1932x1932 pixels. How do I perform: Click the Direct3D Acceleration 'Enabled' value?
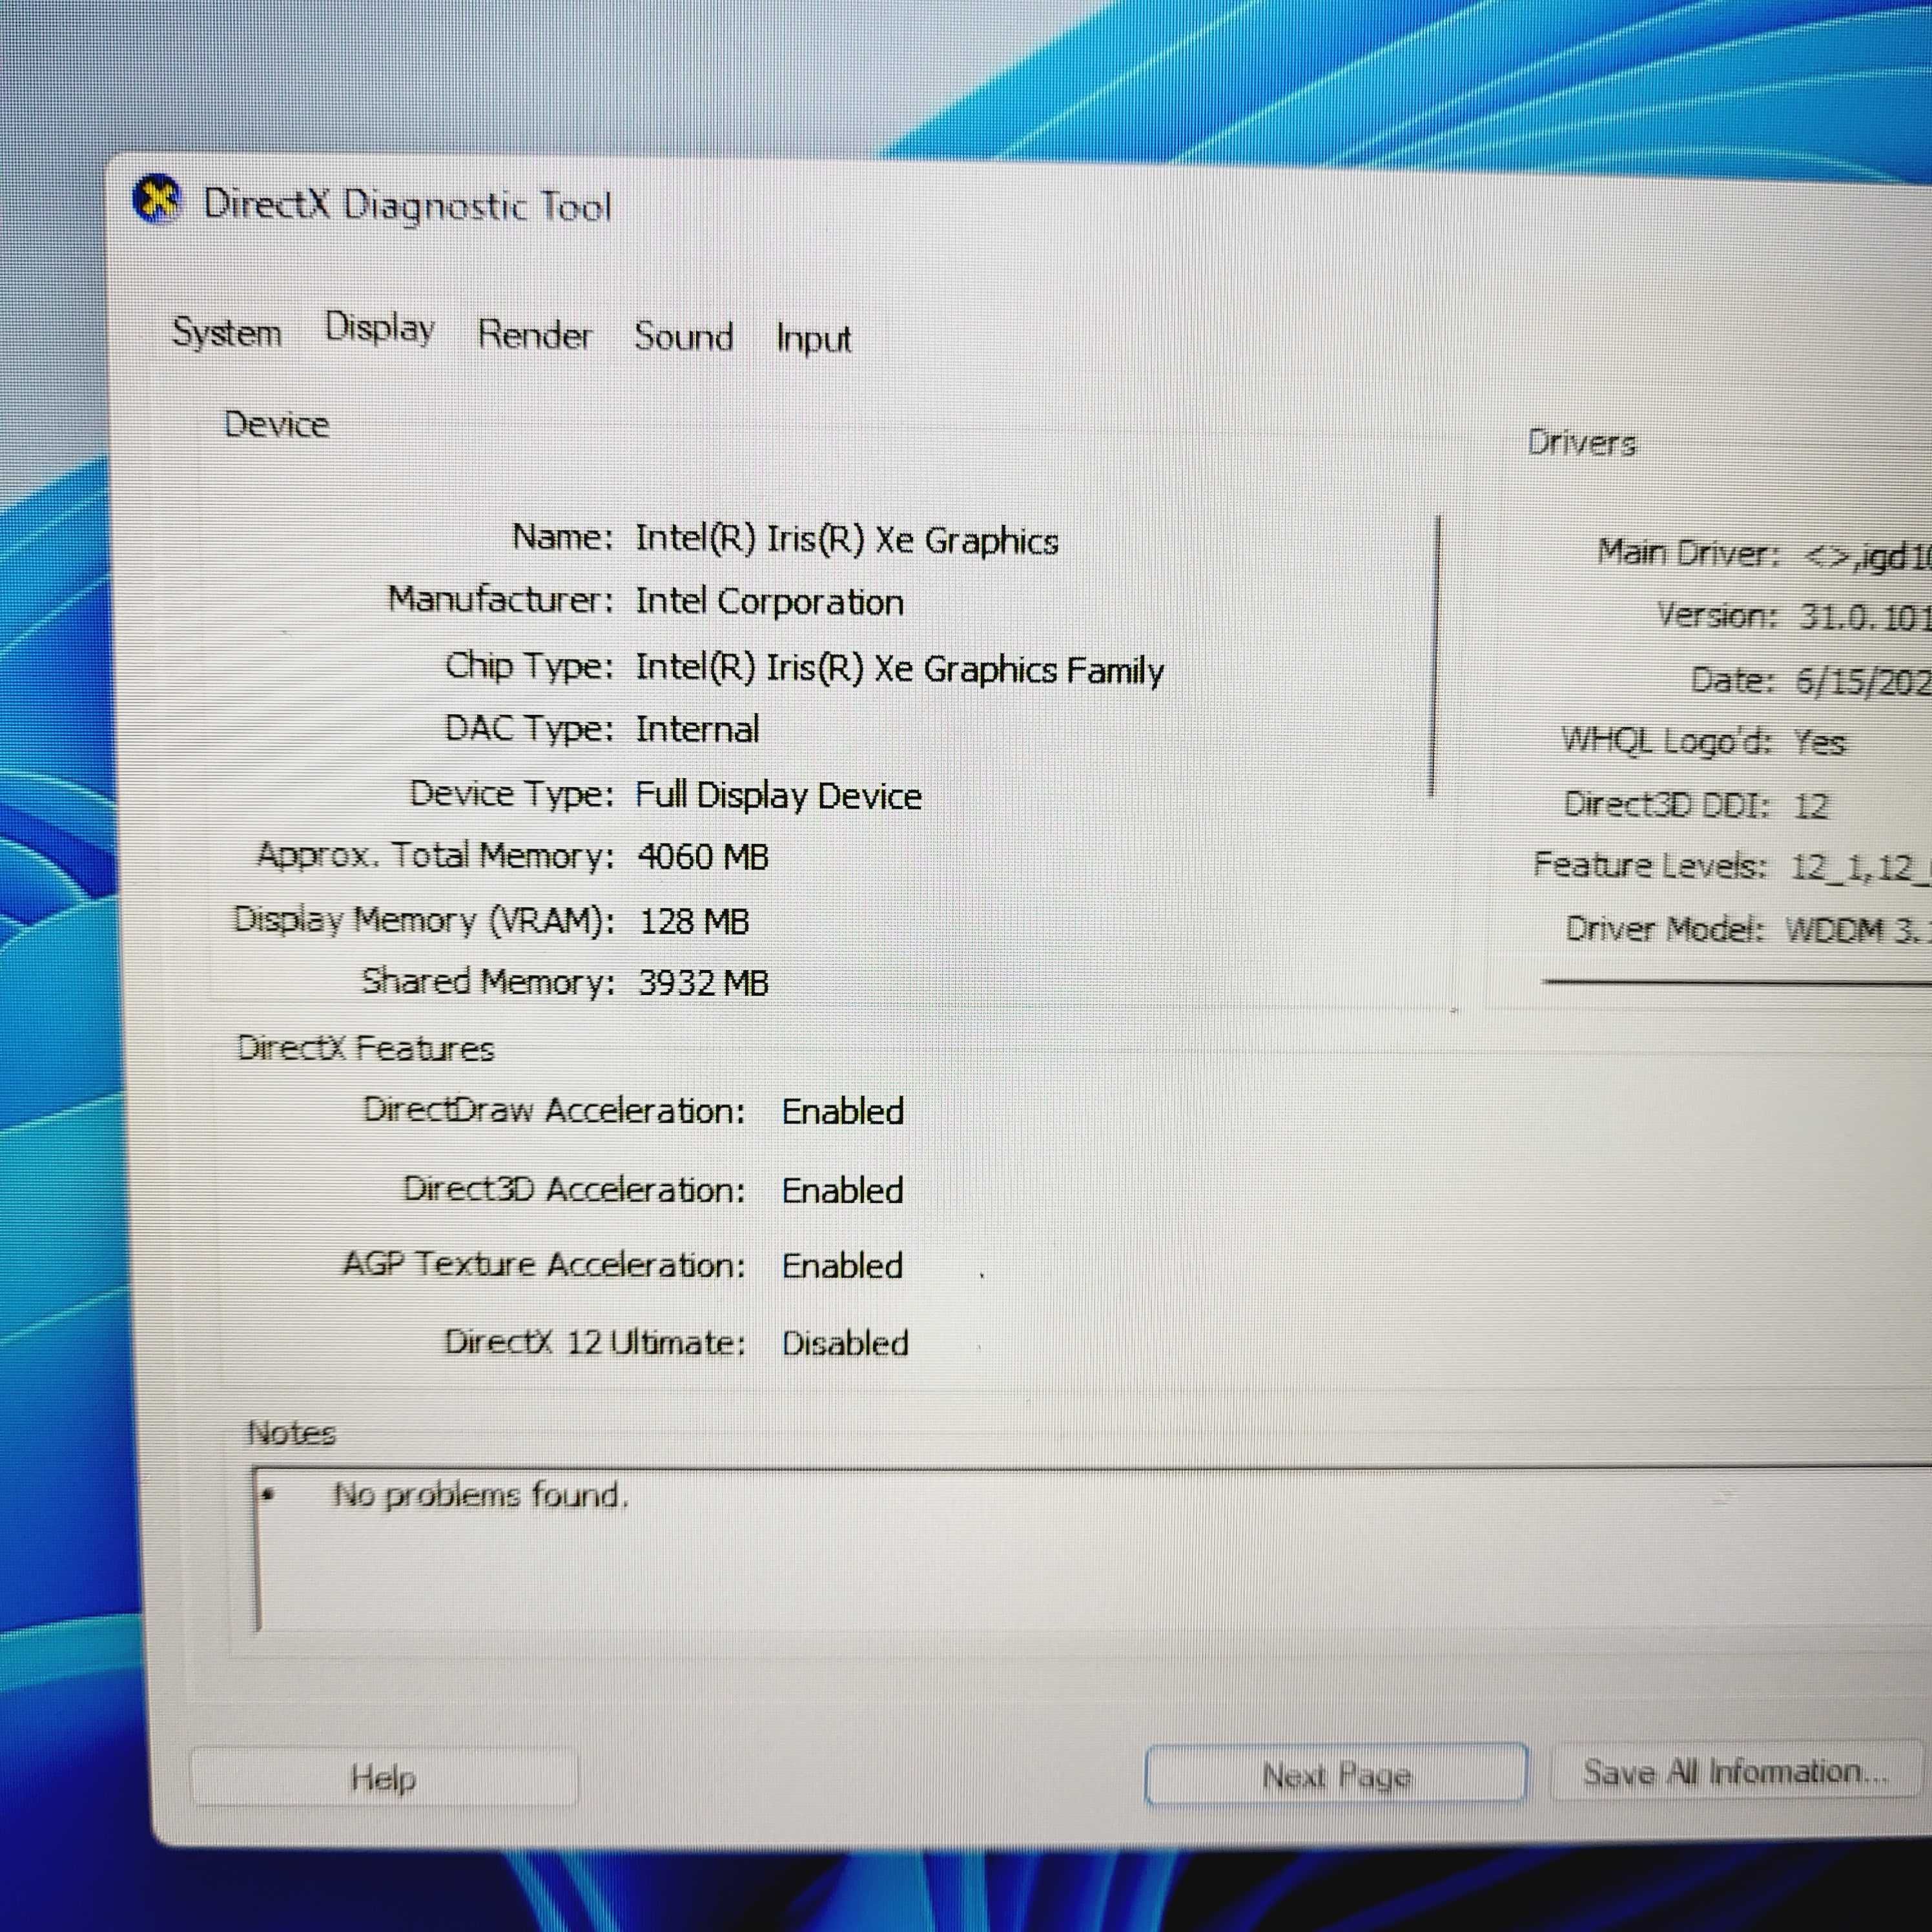point(843,1191)
